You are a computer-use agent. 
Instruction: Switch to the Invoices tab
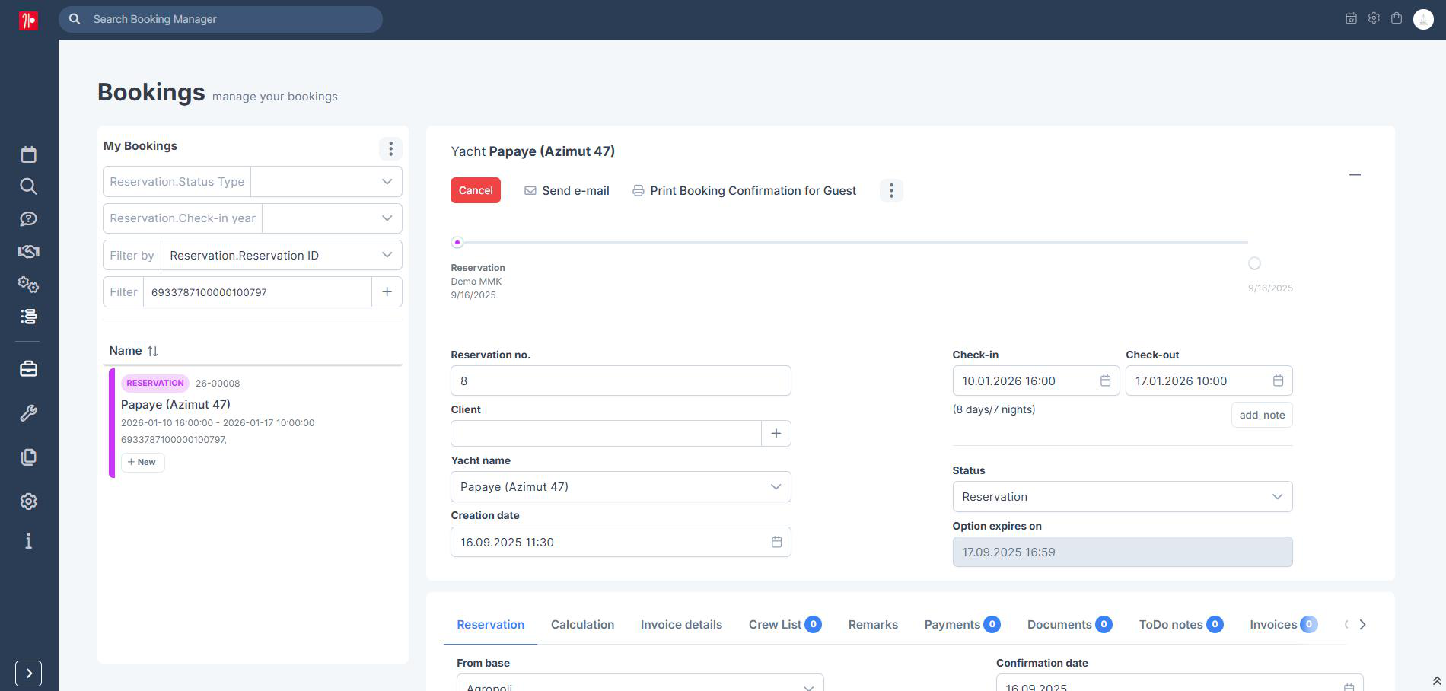tap(1283, 625)
